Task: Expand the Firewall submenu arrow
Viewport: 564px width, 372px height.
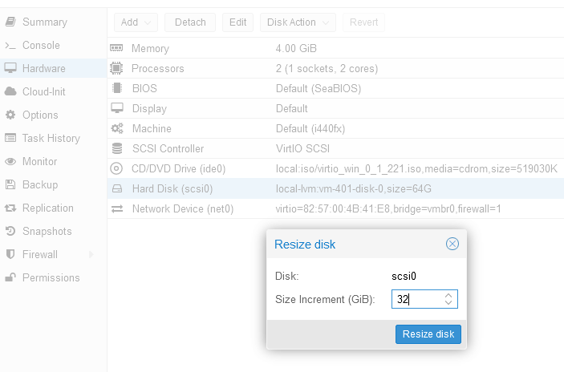Action: click(x=91, y=254)
